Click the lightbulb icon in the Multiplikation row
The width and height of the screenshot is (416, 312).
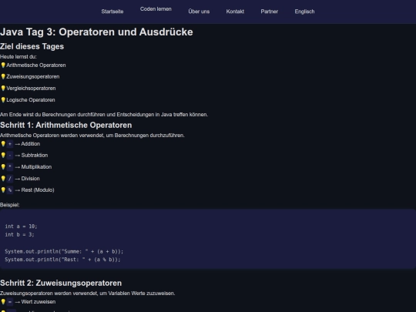pos(3,167)
